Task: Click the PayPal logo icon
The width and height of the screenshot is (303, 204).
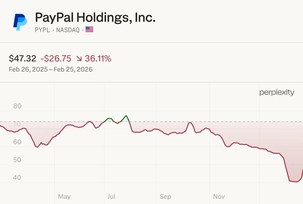Action: (x=20, y=22)
